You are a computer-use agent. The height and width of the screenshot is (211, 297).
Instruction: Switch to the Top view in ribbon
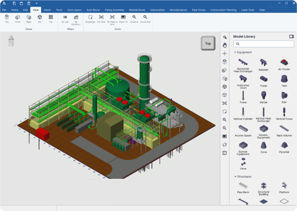(x=7, y=19)
